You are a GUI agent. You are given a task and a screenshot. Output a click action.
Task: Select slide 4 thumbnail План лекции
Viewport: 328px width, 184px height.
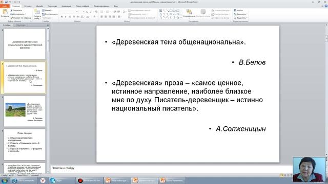click(25, 145)
